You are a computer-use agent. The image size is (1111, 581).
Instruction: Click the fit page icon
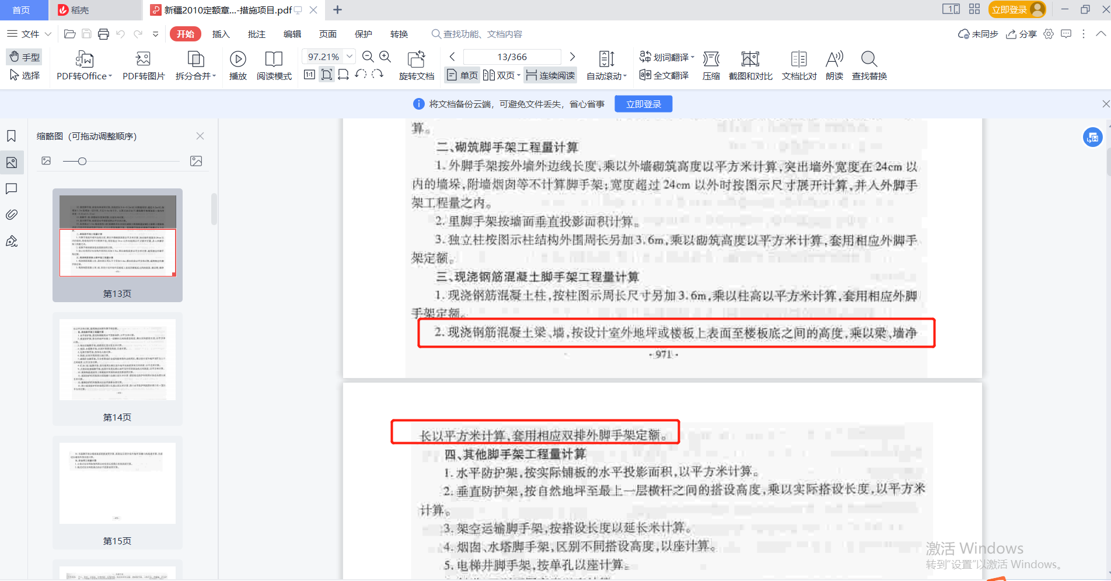[327, 75]
